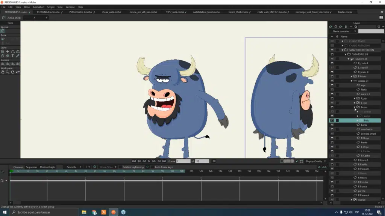The width and height of the screenshot is (385, 216).
Task: Click the Delete layer trash icon
Action: [346, 27]
